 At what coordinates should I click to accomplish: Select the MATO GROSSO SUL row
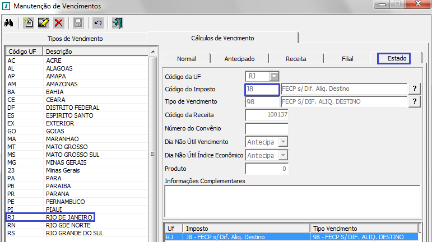click(77, 155)
